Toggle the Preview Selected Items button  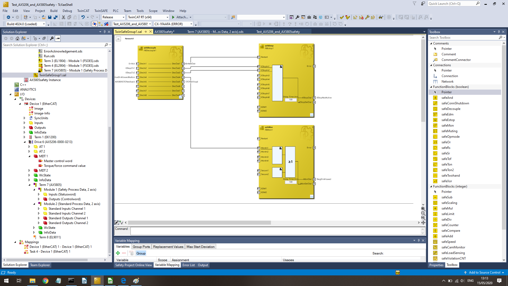point(58,38)
